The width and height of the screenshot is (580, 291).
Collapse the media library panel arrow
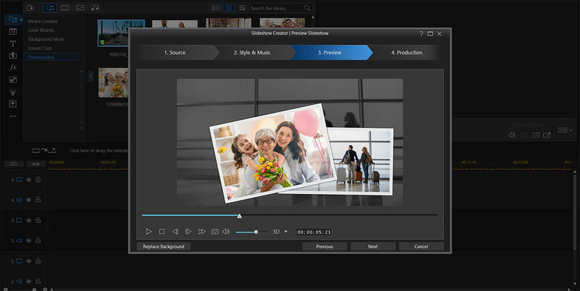pos(90,76)
